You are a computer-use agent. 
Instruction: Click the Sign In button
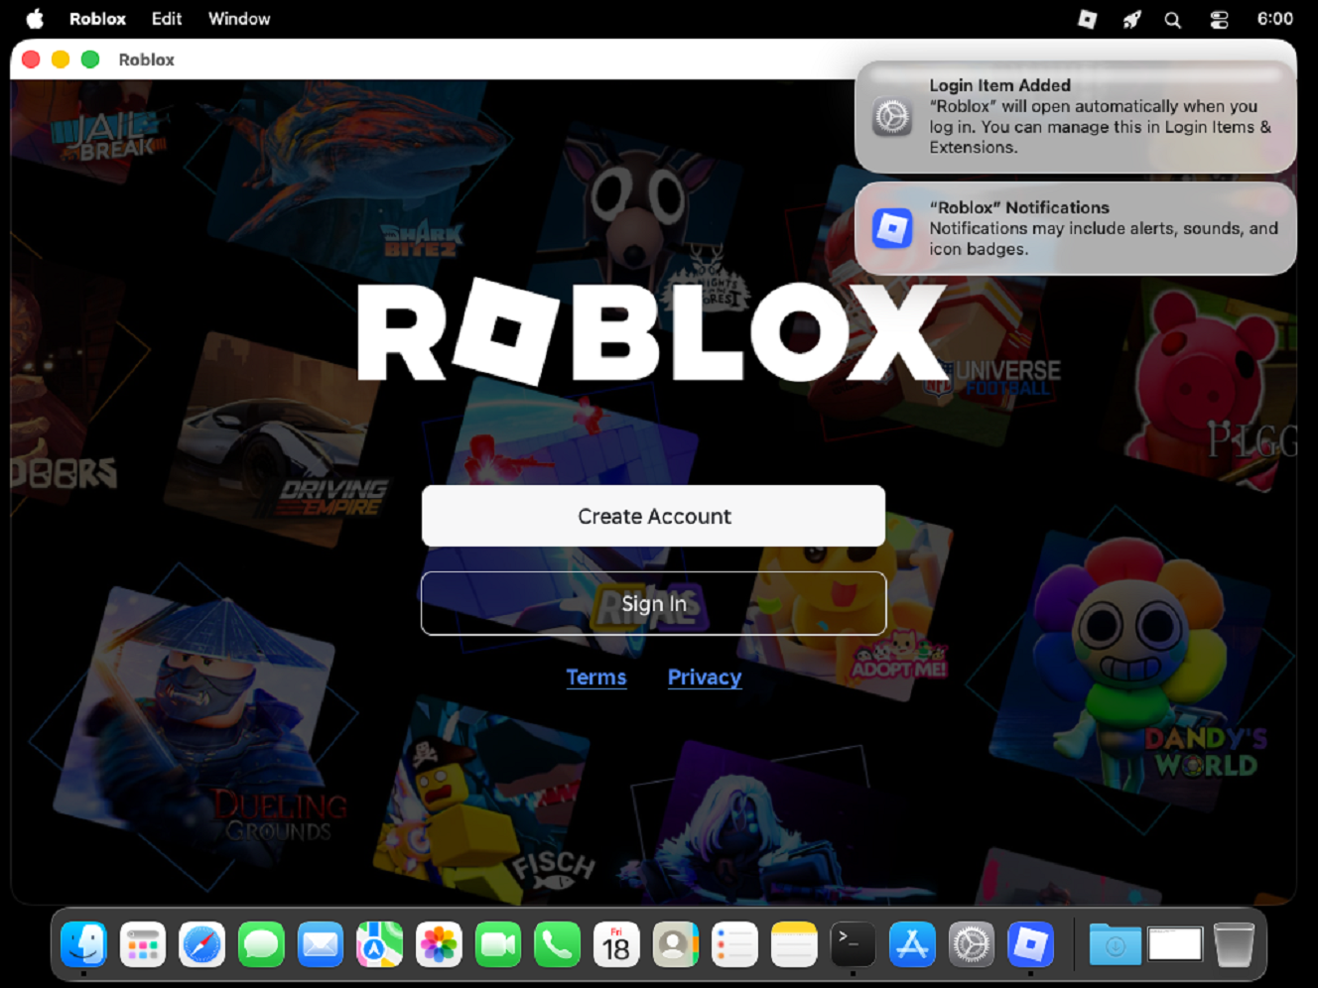tap(653, 603)
